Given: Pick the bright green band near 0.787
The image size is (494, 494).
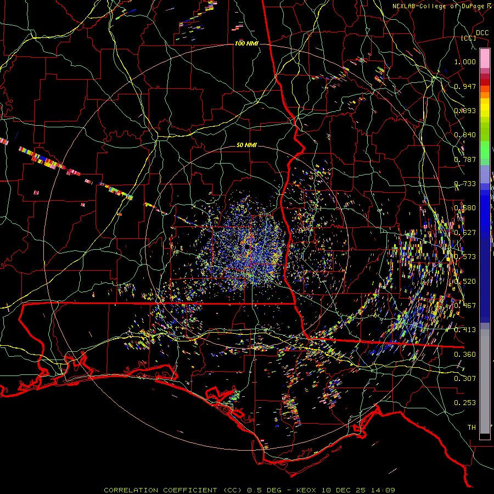Looking at the screenshot, I should coord(485,150).
